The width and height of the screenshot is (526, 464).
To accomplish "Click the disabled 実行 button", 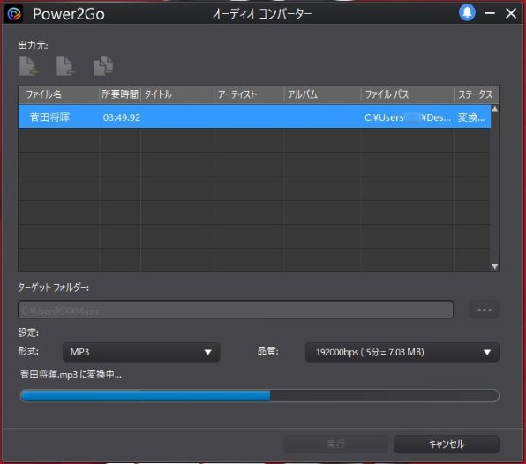I will point(335,445).
